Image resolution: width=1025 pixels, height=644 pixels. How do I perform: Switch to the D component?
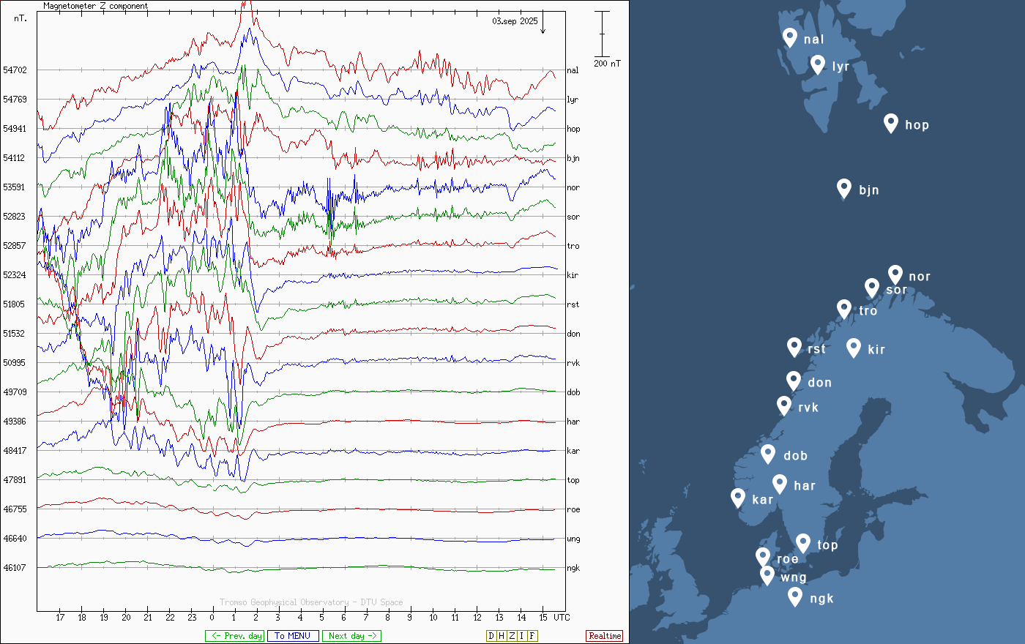click(x=491, y=636)
